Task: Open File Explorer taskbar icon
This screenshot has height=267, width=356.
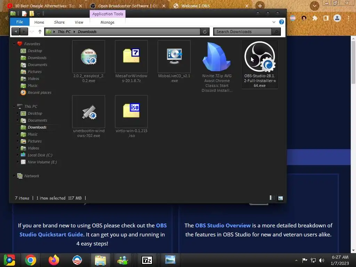Action: 100,260
